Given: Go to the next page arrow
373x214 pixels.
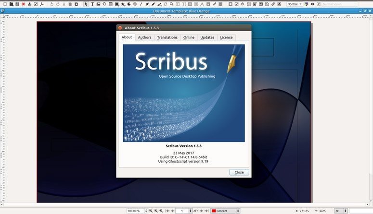Looking at the screenshot, I should tap(202, 211).
